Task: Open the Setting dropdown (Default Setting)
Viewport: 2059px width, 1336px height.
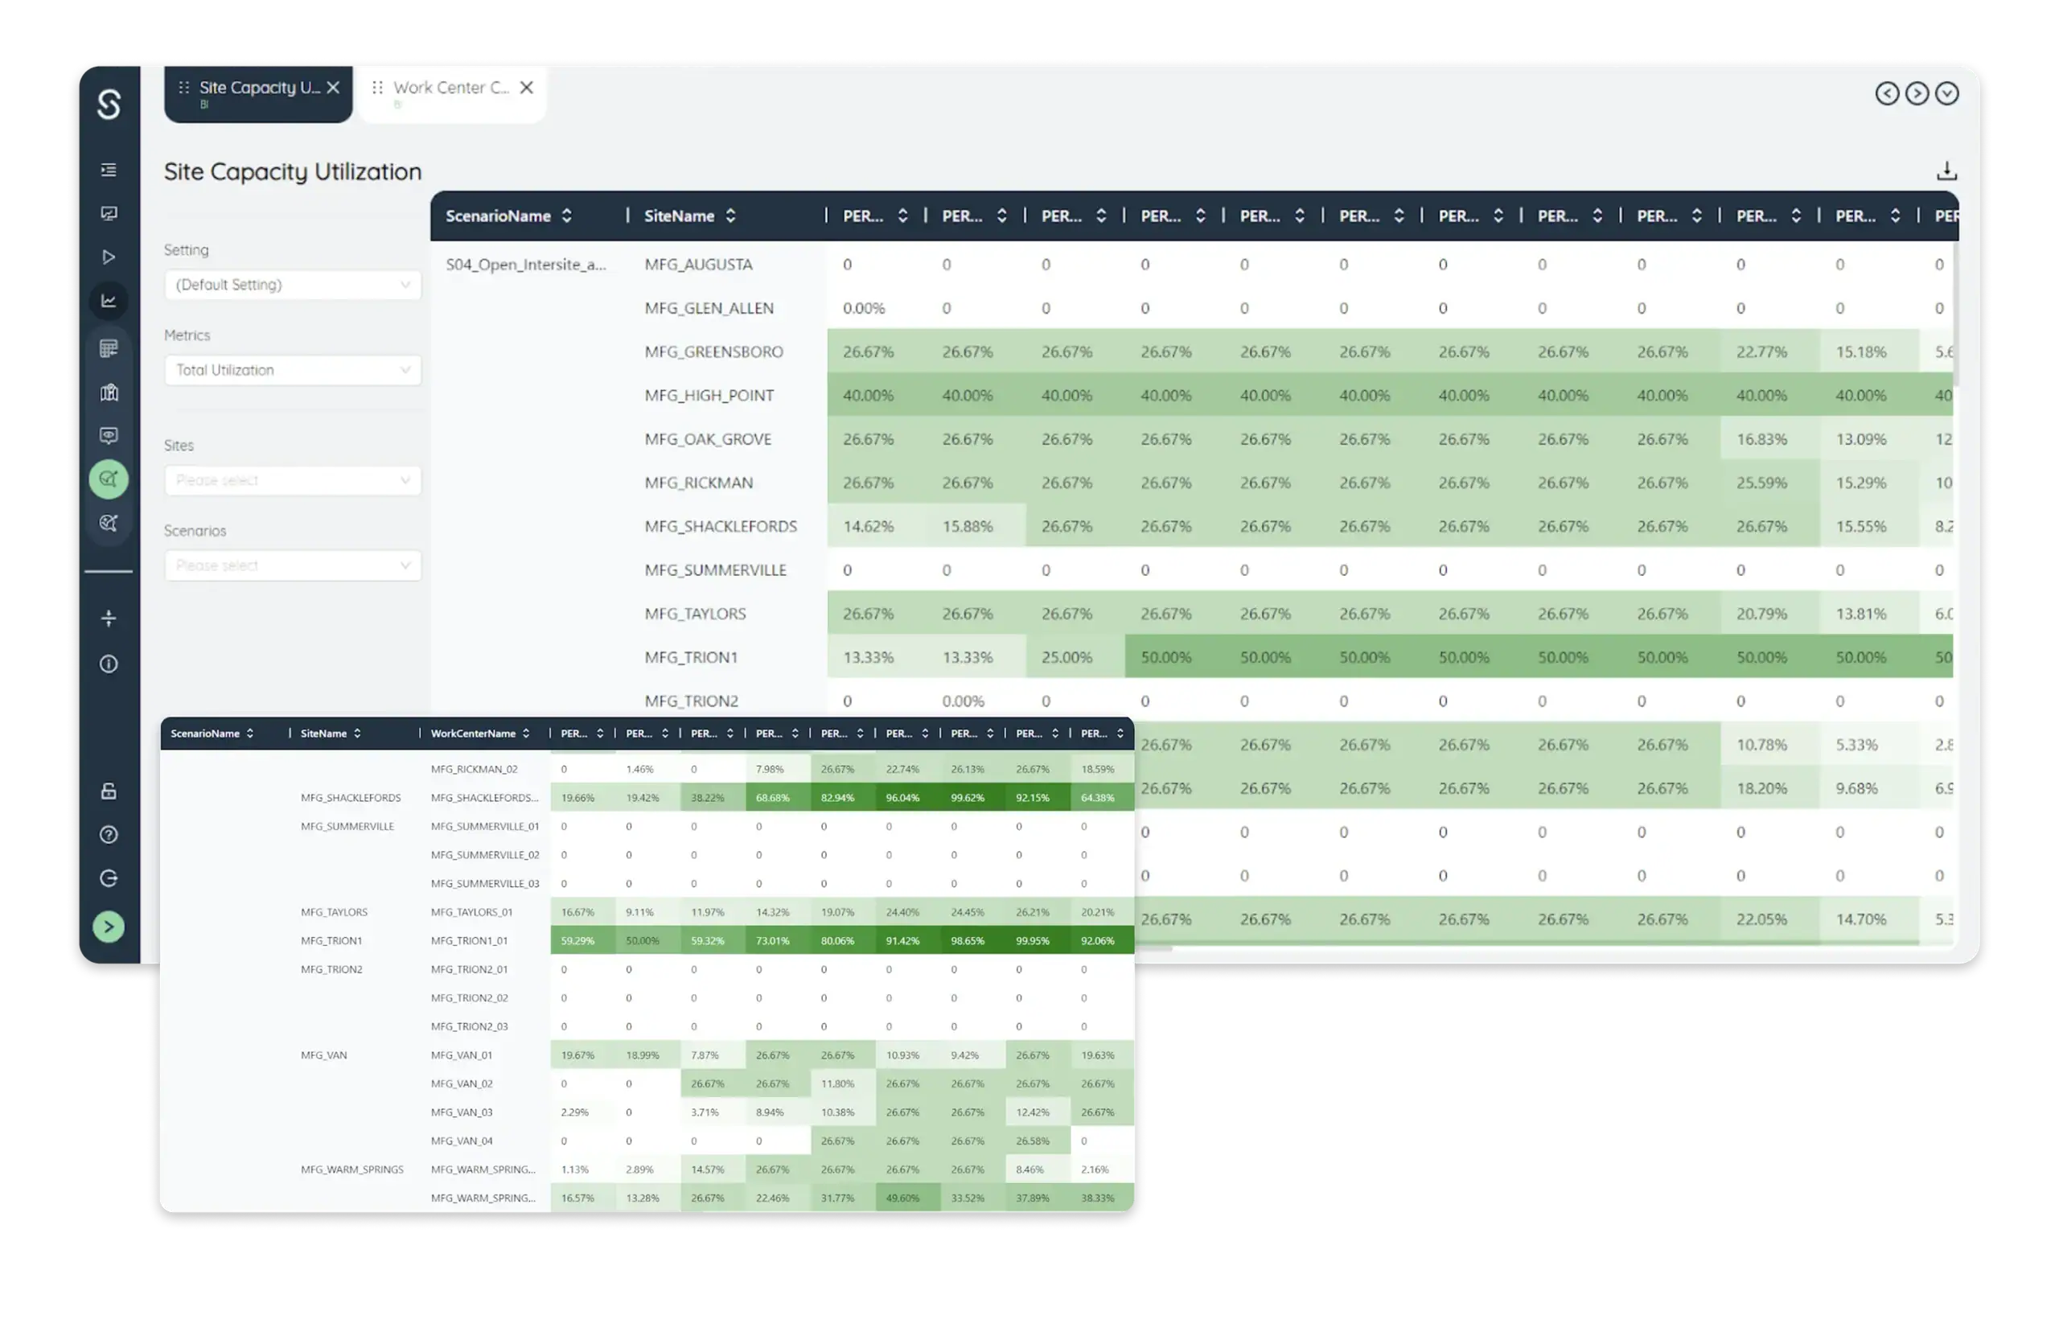Action: coord(293,285)
